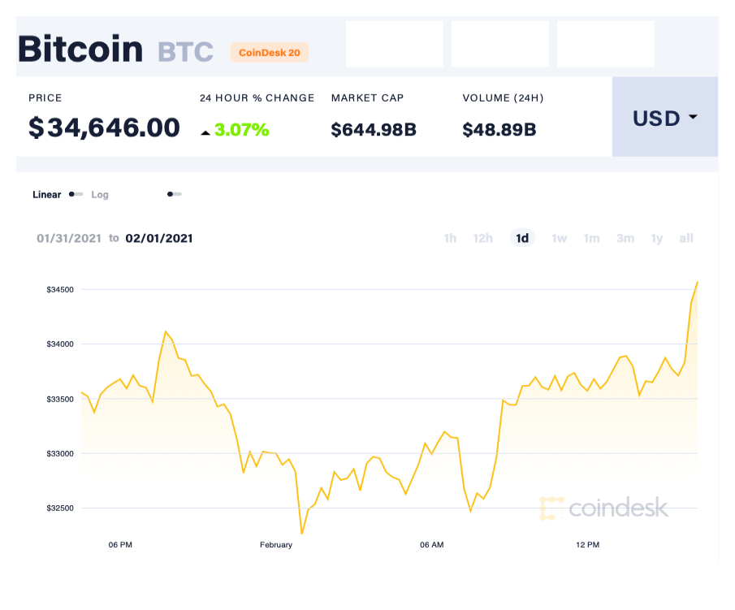Toggle between Linear and Log scale
This screenshot has height=610, width=735.
coord(76,194)
